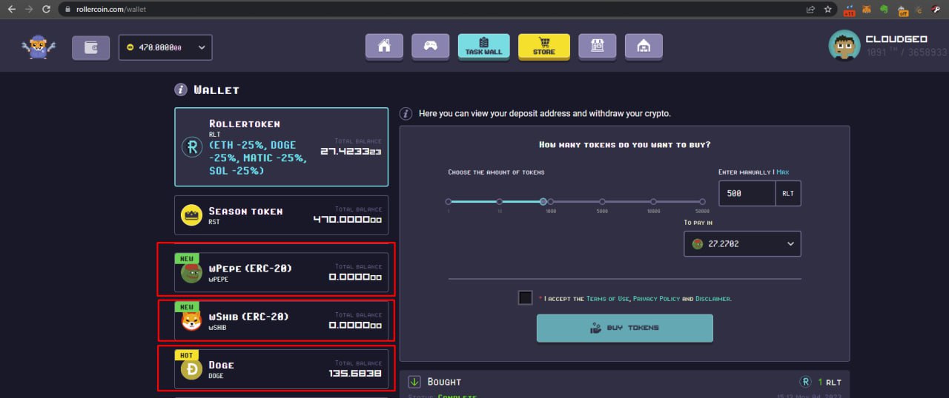
Task: Bookmark this page with the star icon
Action: 827,10
